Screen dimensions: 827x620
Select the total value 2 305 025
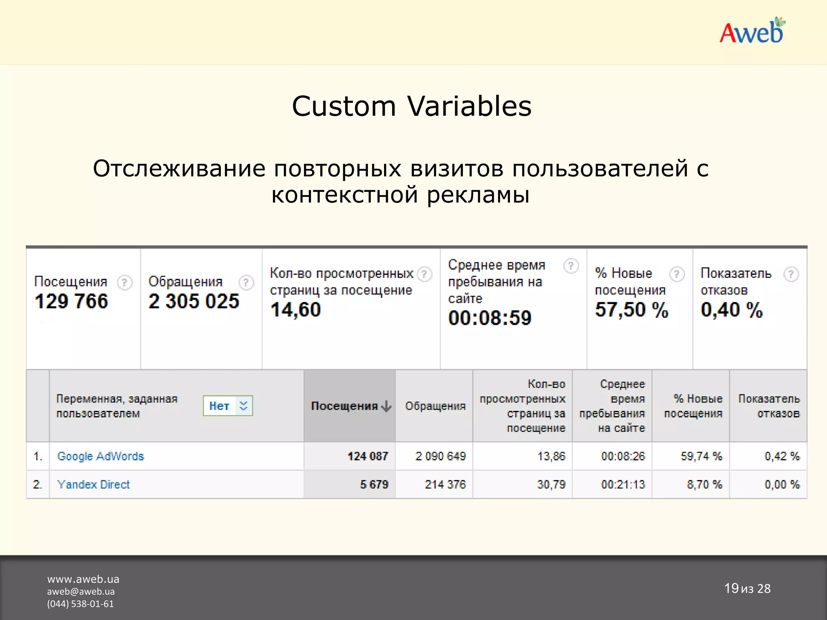(x=194, y=302)
